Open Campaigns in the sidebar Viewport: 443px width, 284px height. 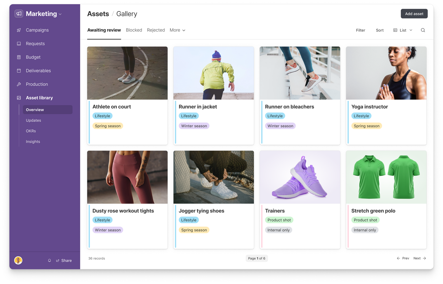tap(37, 30)
